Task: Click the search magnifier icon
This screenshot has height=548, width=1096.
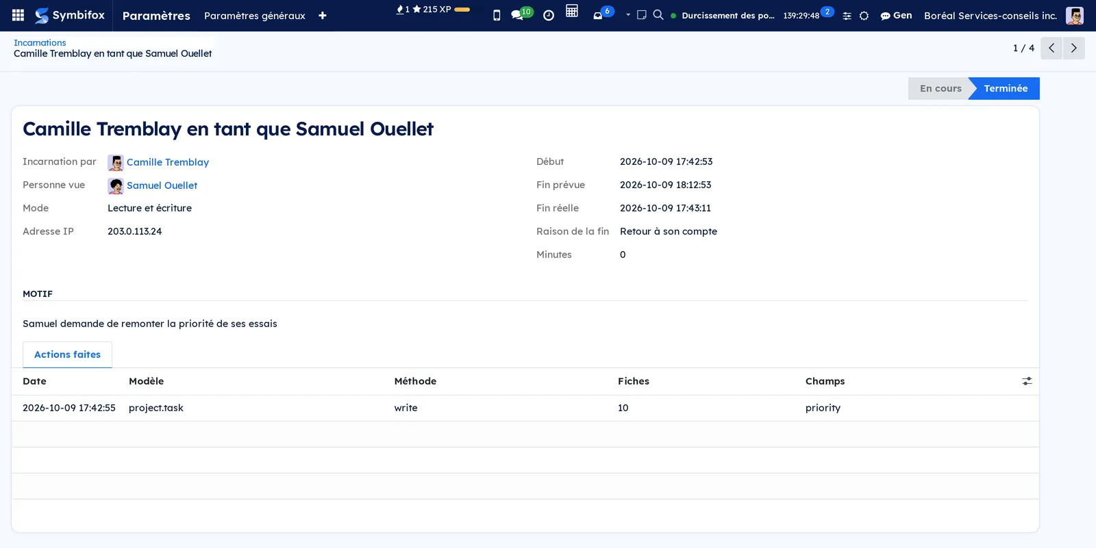Action: point(658,14)
